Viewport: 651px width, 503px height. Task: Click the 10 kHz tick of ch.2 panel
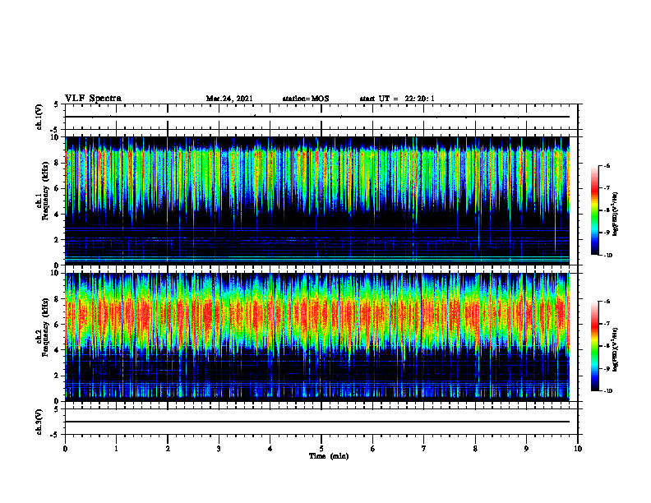pyautogui.click(x=56, y=273)
